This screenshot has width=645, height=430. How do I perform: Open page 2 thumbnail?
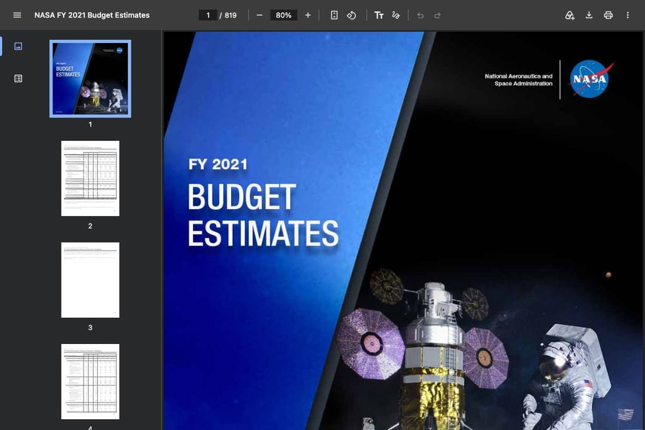pos(90,178)
